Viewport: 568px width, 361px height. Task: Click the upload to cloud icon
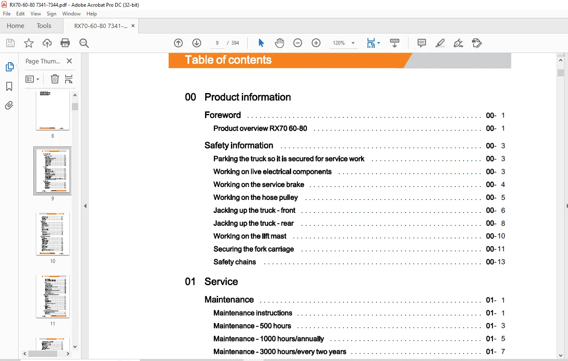coord(47,43)
